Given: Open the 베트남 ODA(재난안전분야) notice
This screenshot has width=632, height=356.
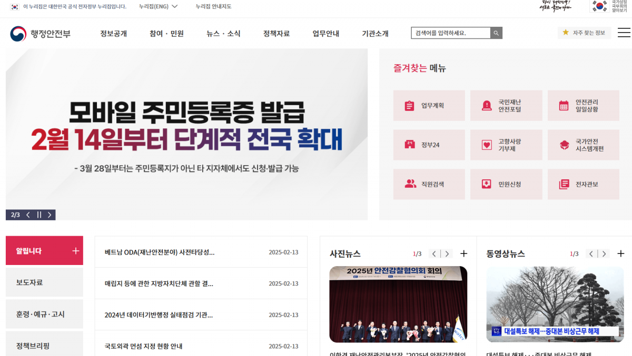Looking at the screenshot, I should [x=160, y=252].
